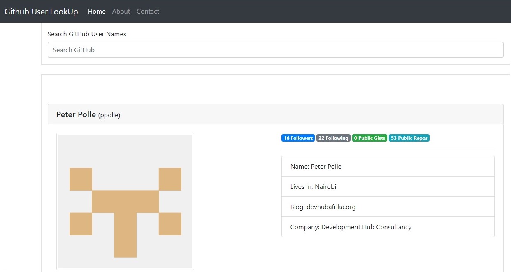Viewport: 511px width, 272px height.
Task: Open the Contact page
Action: click(x=148, y=12)
